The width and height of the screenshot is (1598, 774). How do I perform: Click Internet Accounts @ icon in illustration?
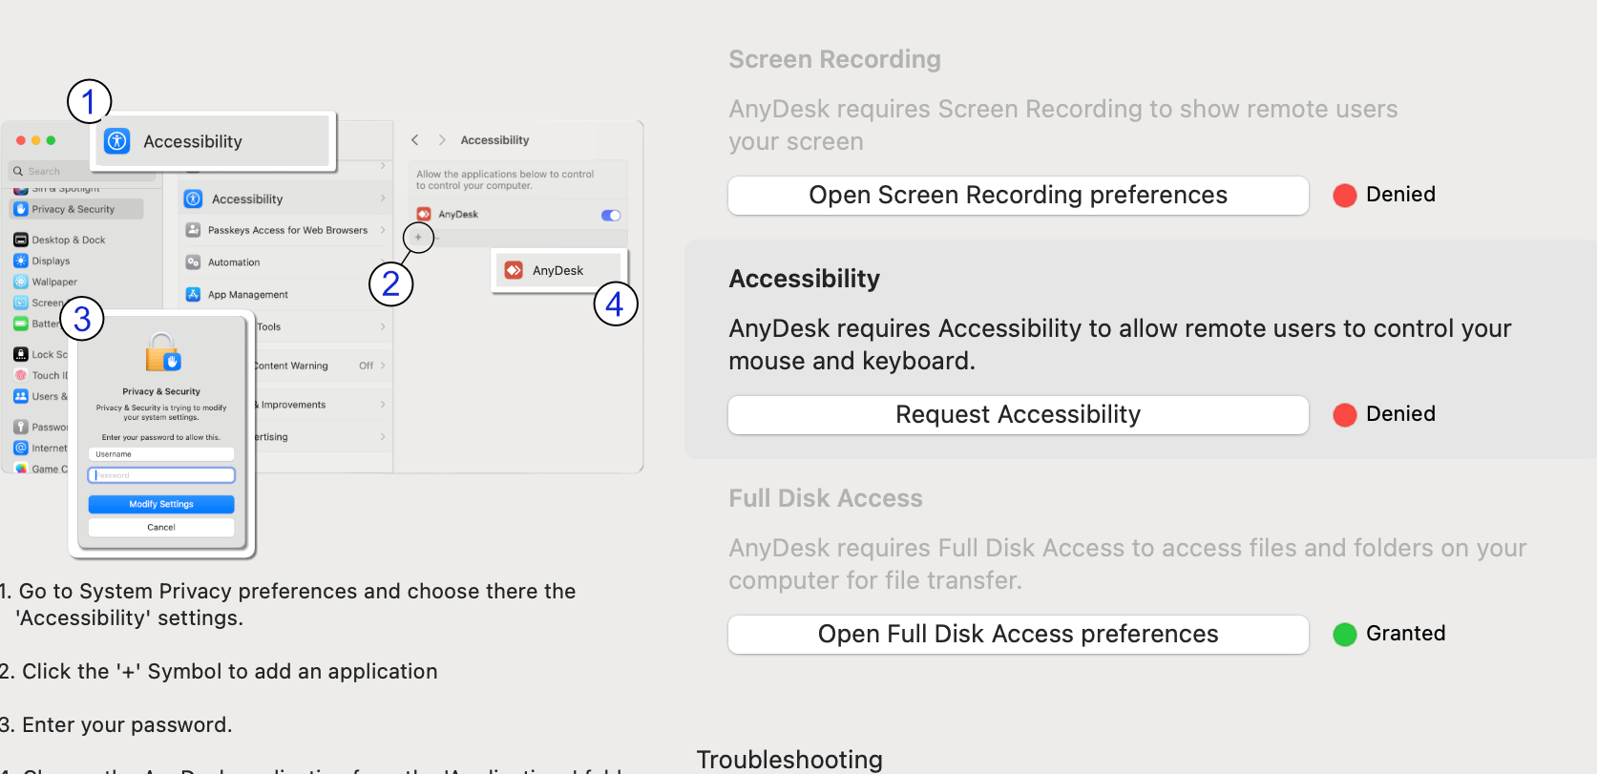[21, 448]
